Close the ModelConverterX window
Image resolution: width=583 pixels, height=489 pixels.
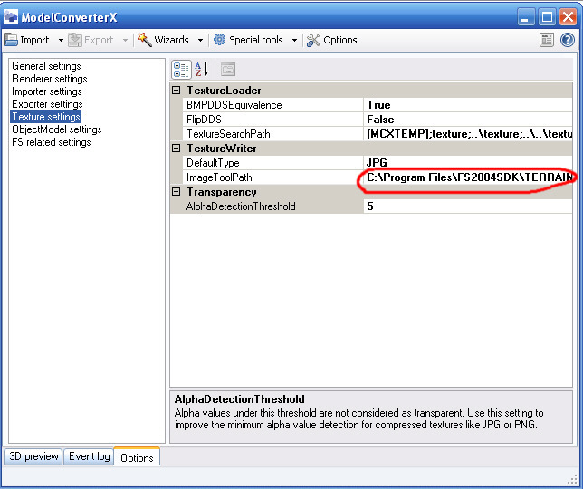pyautogui.click(x=569, y=17)
